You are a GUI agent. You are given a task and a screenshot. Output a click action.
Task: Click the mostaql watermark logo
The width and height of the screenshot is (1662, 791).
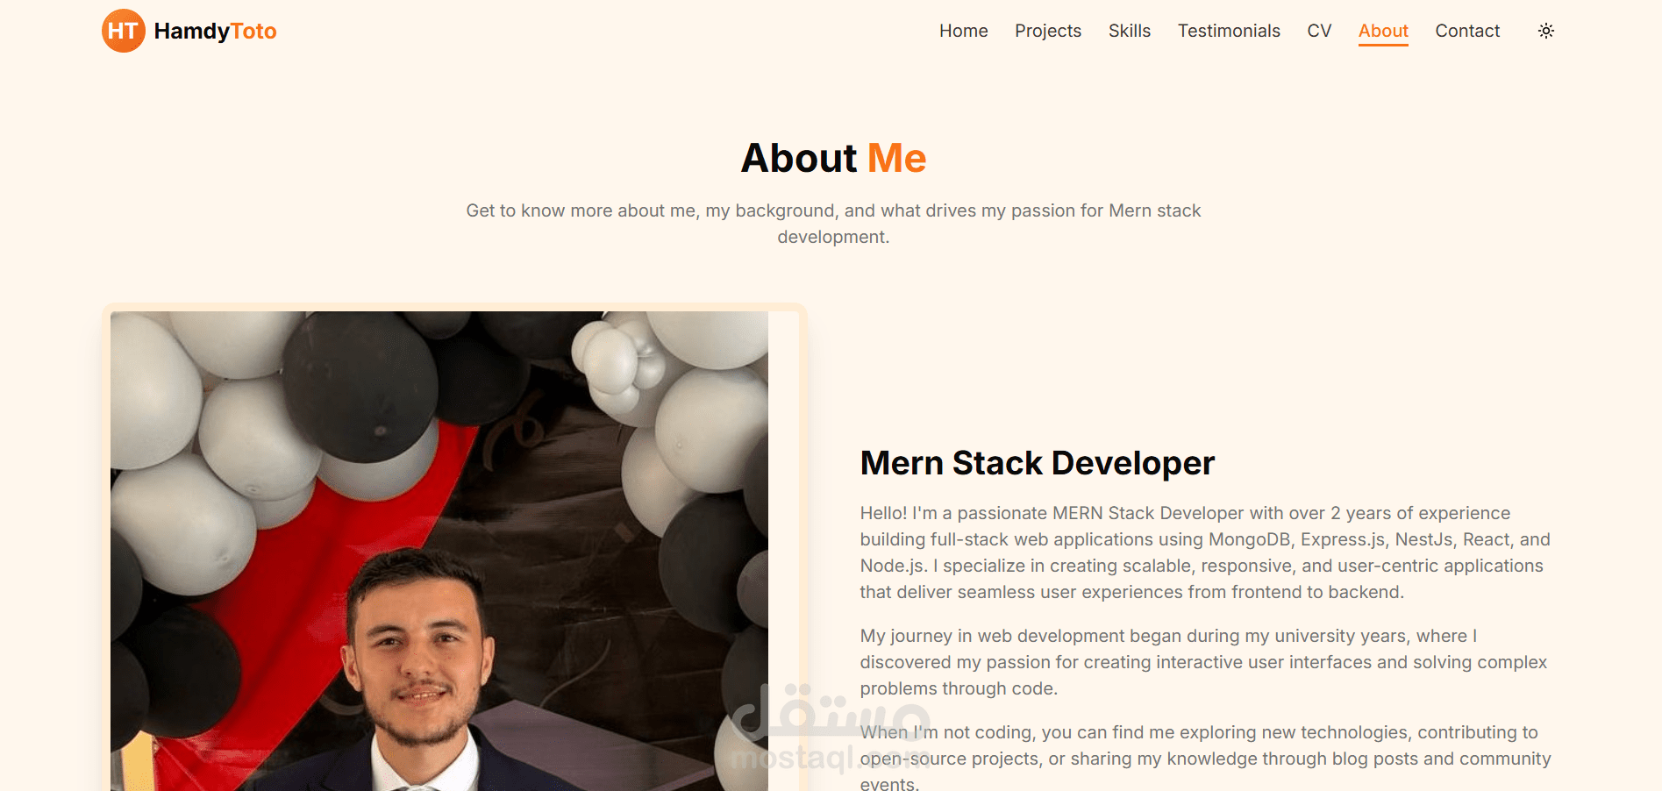(830, 728)
